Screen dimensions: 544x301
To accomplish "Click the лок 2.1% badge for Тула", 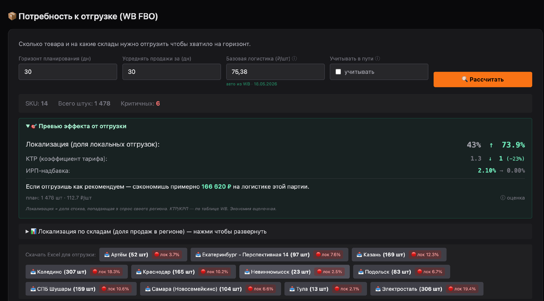I will [347, 289].
